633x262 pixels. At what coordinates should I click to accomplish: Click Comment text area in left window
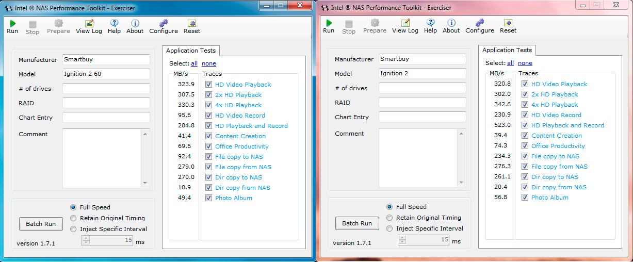pyautogui.click(x=102, y=158)
